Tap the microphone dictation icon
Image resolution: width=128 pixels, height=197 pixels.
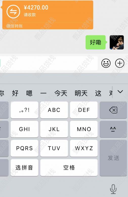pyautogui.click(x=113, y=189)
